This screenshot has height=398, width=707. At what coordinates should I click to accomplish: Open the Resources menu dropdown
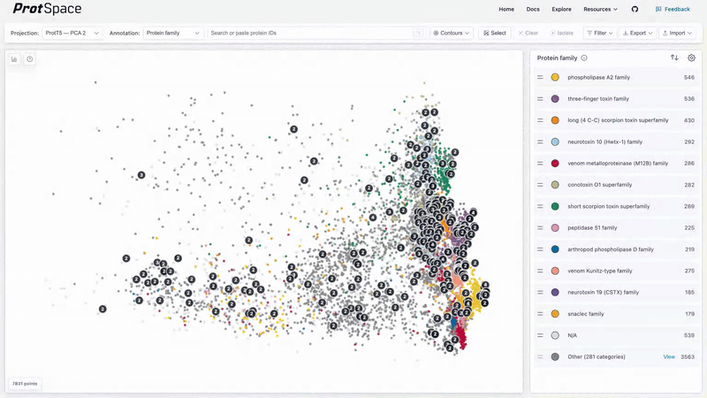tap(600, 9)
